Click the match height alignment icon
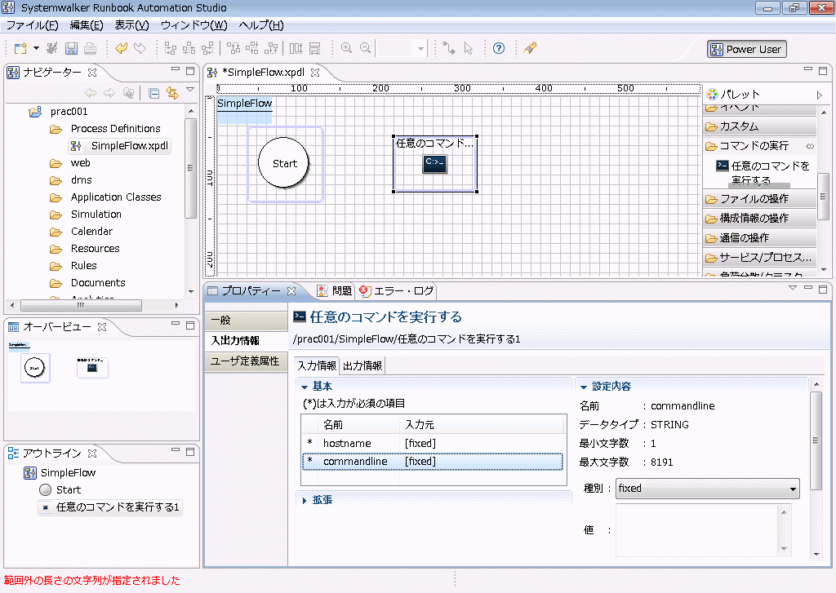 click(x=314, y=48)
